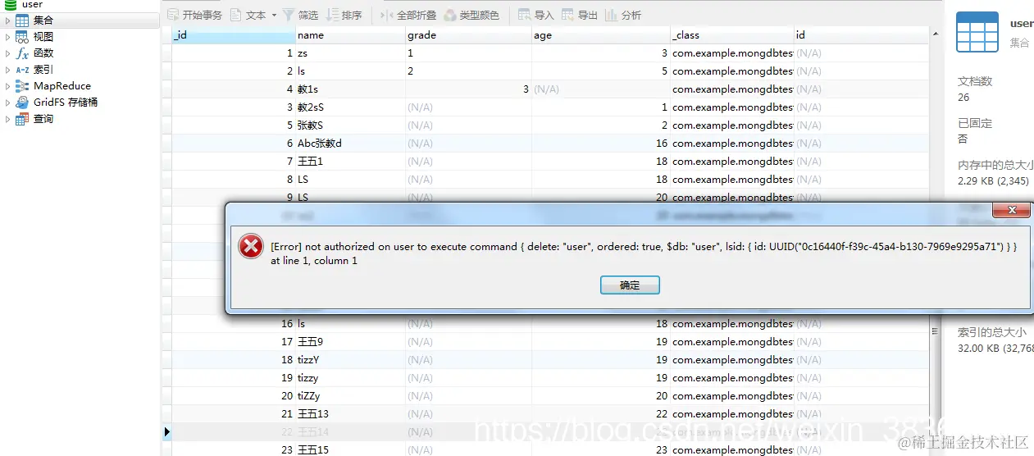Click the 类型颜色 (type color) button

click(471, 15)
